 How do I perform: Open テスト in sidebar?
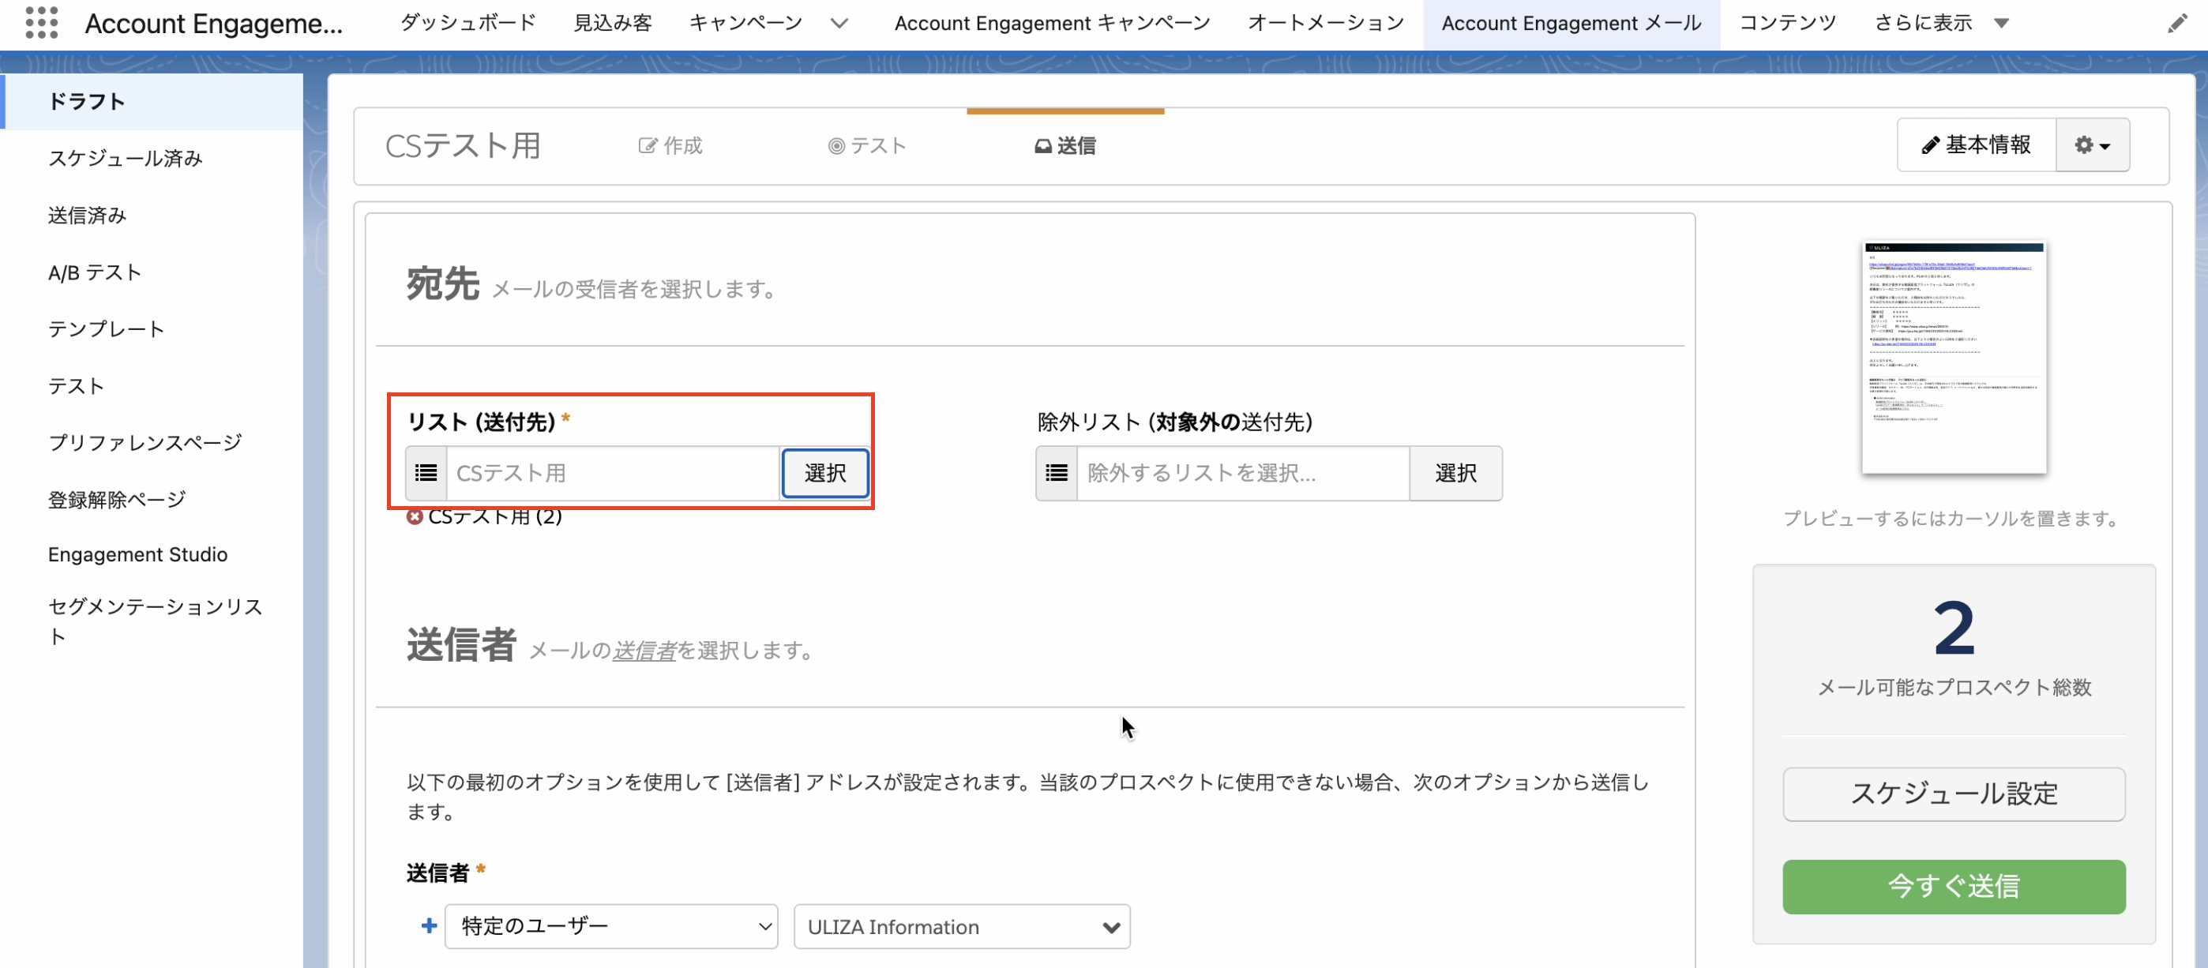pos(77,385)
